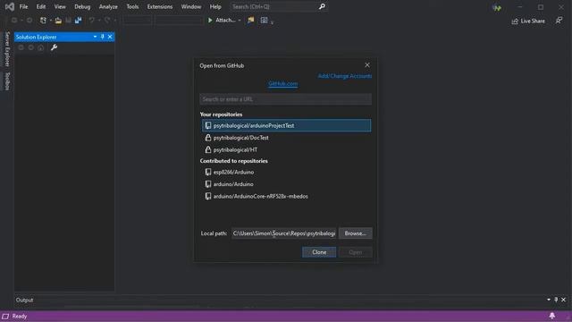572x322 pixels.
Task: Open the File menu
Action: [x=24, y=6]
